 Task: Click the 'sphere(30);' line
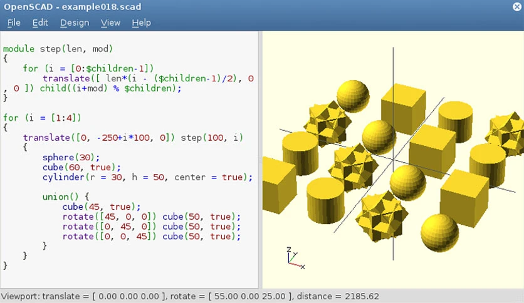71,157
